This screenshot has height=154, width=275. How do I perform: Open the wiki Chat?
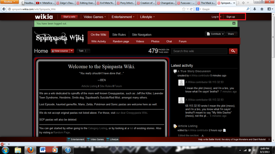(x=169, y=41)
